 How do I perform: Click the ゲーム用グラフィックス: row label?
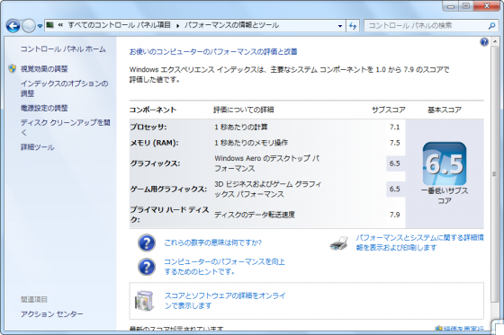[168, 189]
